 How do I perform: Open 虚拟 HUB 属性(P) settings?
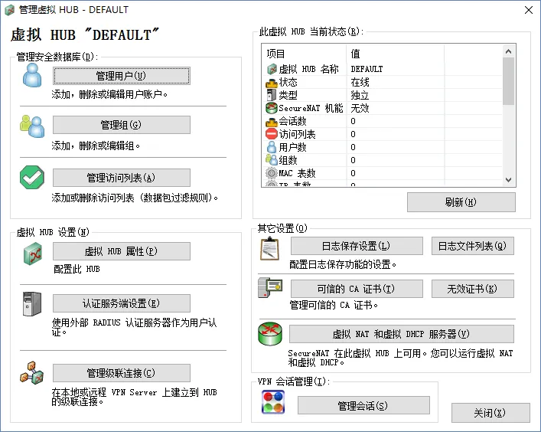[121, 251]
